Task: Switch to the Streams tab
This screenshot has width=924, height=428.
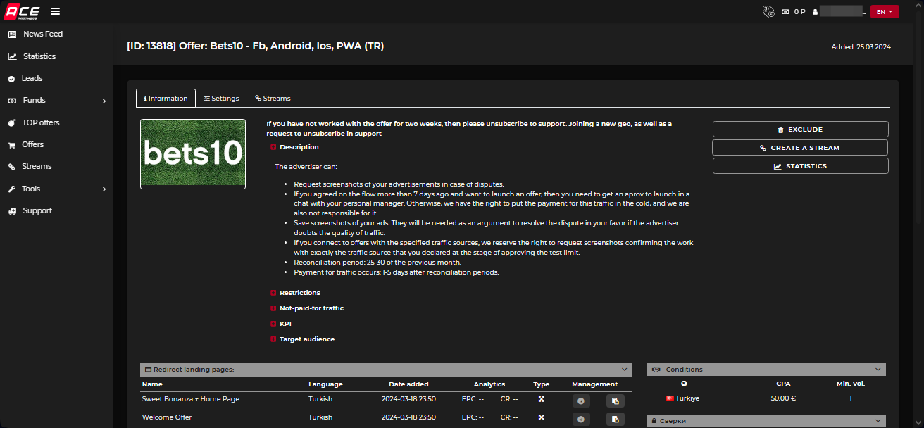Action: (273, 99)
